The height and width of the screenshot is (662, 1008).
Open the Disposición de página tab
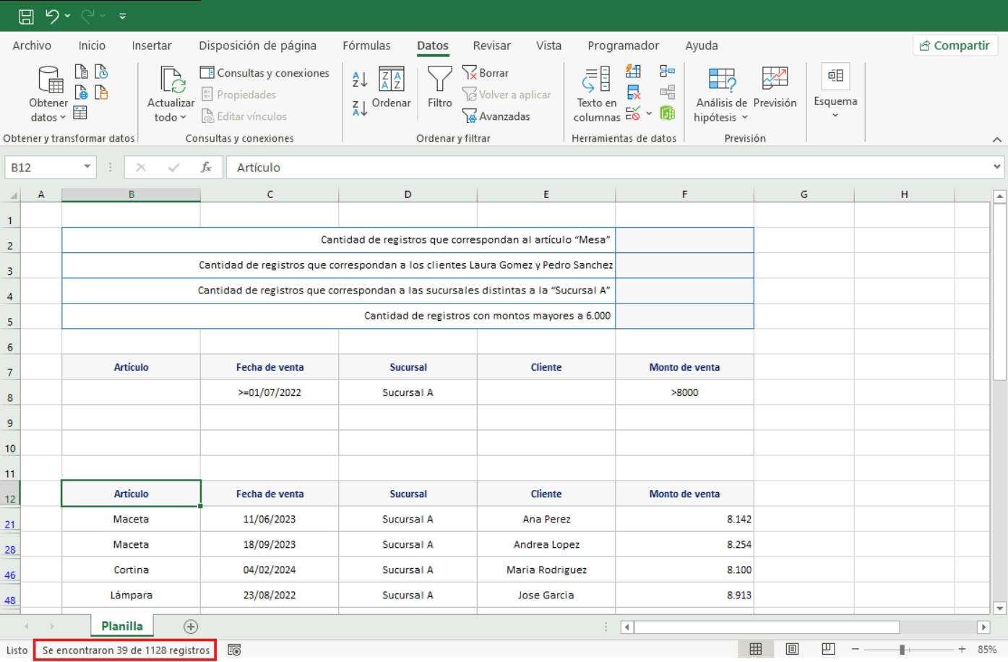pos(258,46)
